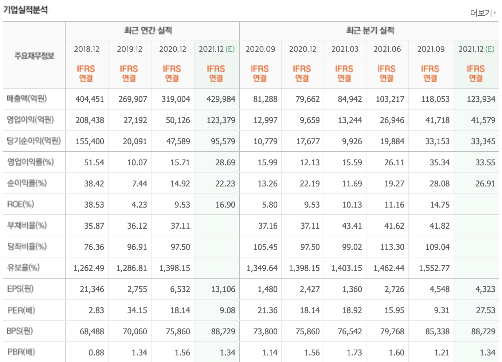Click the revenue value 269,907

[x=133, y=99]
